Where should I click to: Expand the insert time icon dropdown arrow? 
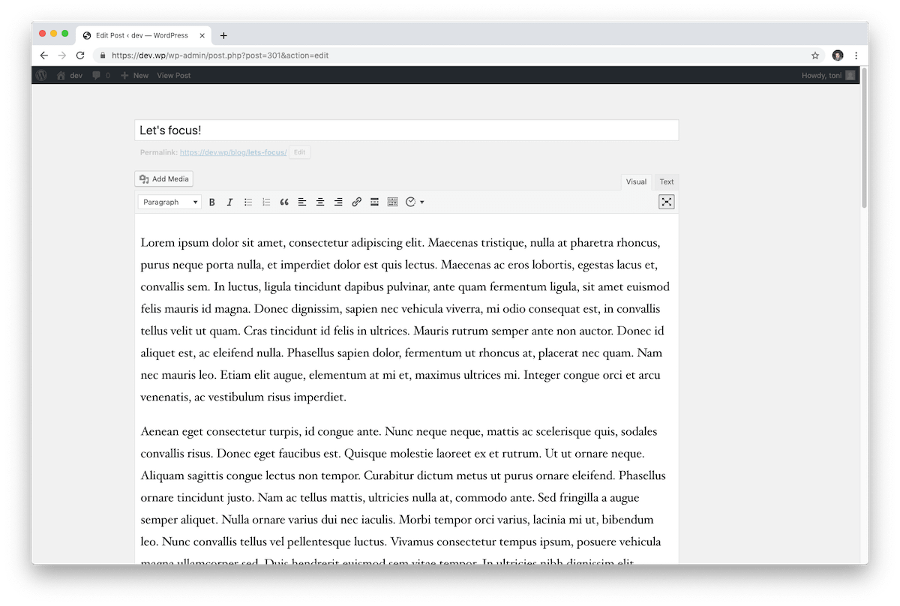pos(421,202)
